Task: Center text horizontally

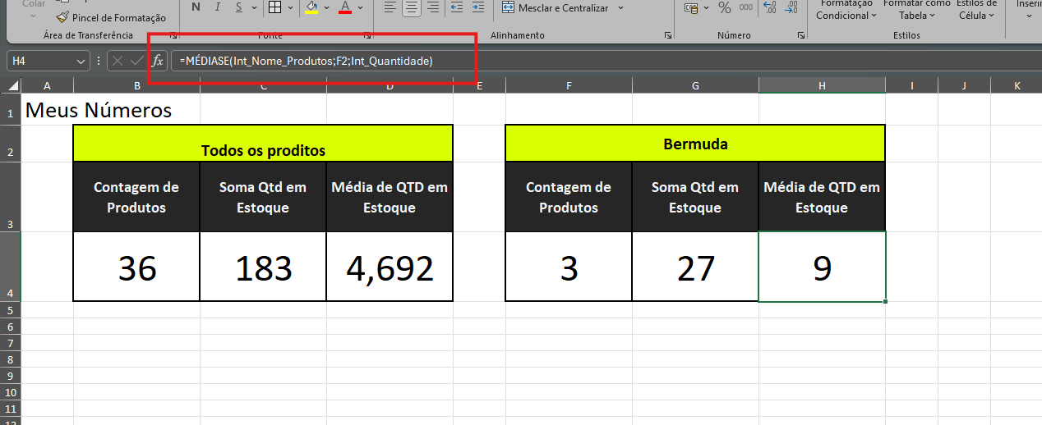Action: coord(412,7)
